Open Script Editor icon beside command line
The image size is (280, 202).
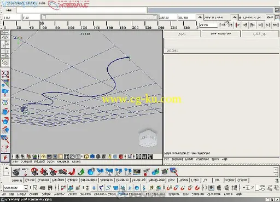277,10
